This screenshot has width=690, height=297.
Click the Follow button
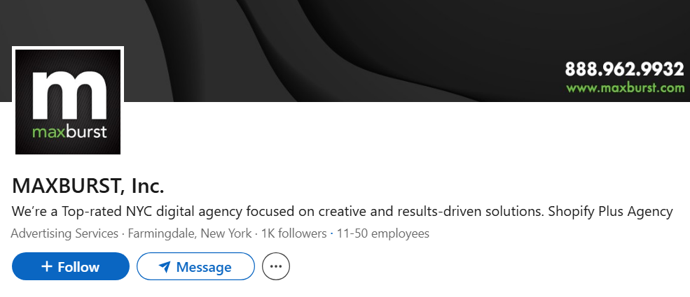(71, 266)
